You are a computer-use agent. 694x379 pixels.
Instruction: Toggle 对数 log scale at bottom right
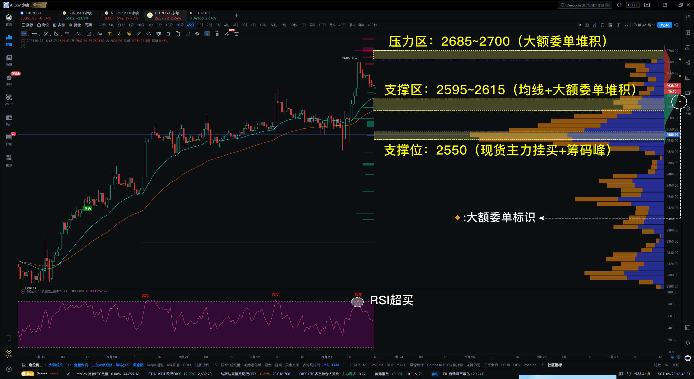(657, 365)
